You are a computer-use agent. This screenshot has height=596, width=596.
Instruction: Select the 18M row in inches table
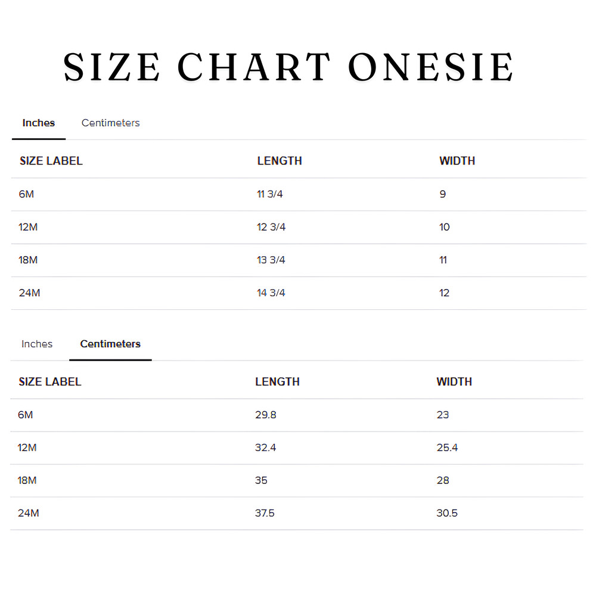click(28, 260)
